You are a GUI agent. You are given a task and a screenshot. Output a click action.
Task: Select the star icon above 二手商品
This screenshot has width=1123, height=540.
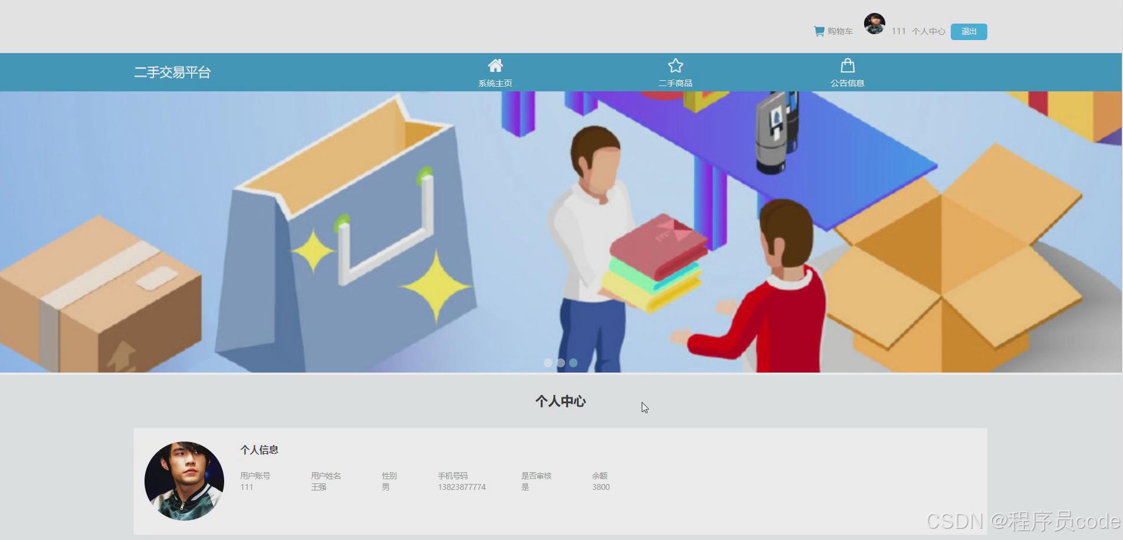676,65
